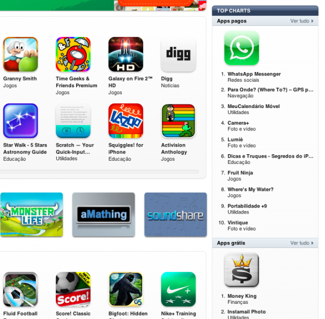Open Fruit Ninja in top charts
This screenshot has height=319, width=325.
click(x=240, y=172)
